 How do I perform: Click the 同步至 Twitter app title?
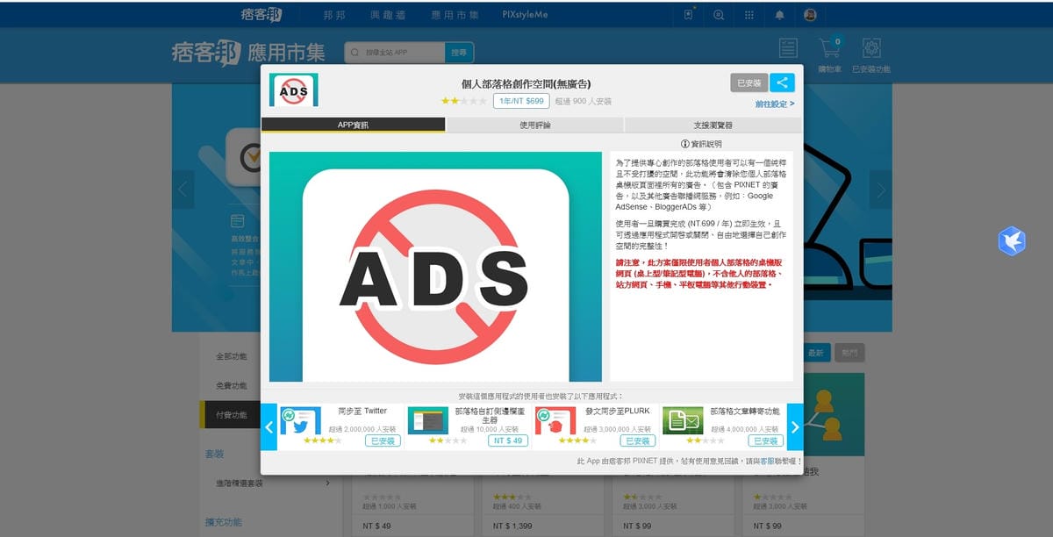coord(362,411)
